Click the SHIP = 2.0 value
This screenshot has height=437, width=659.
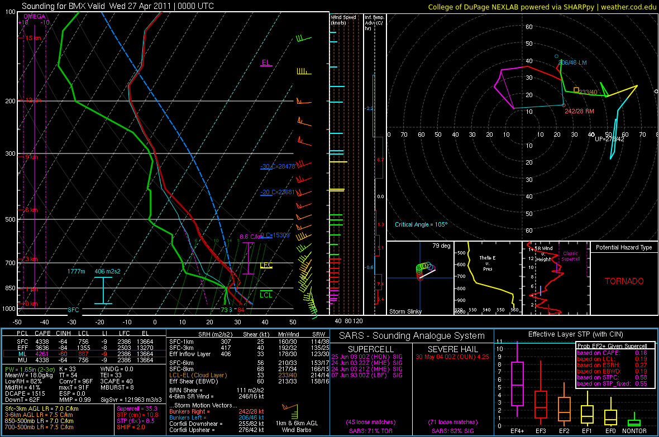pos(131,427)
